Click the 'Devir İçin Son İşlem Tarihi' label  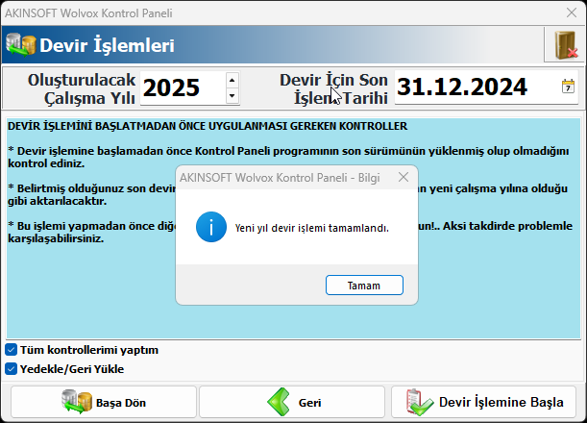pyautogui.click(x=333, y=88)
